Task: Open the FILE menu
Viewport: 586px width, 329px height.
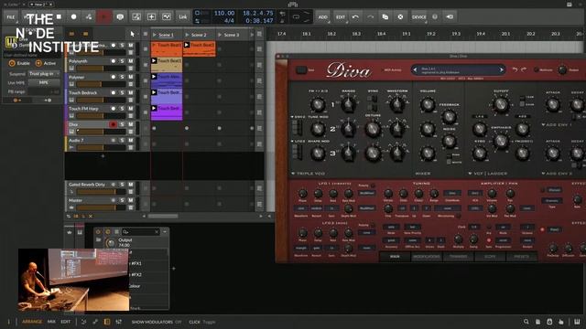Action: [11, 16]
